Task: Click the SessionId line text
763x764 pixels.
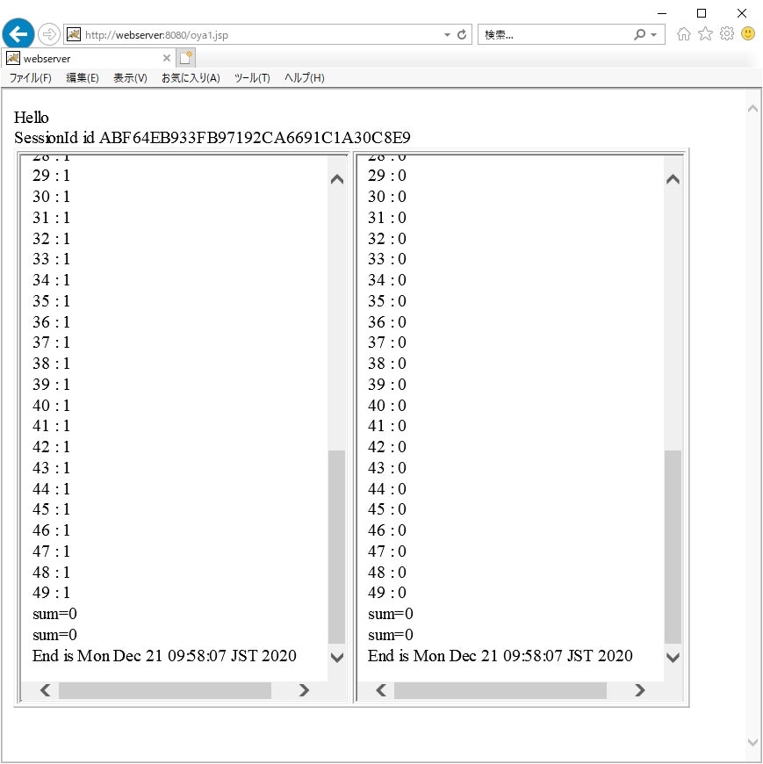Action: pyautogui.click(x=212, y=138)
